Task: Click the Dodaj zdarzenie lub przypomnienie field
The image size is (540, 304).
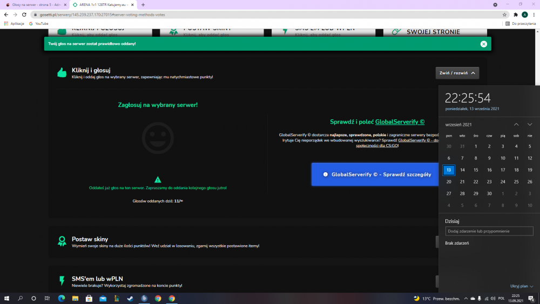Action: 489,231
